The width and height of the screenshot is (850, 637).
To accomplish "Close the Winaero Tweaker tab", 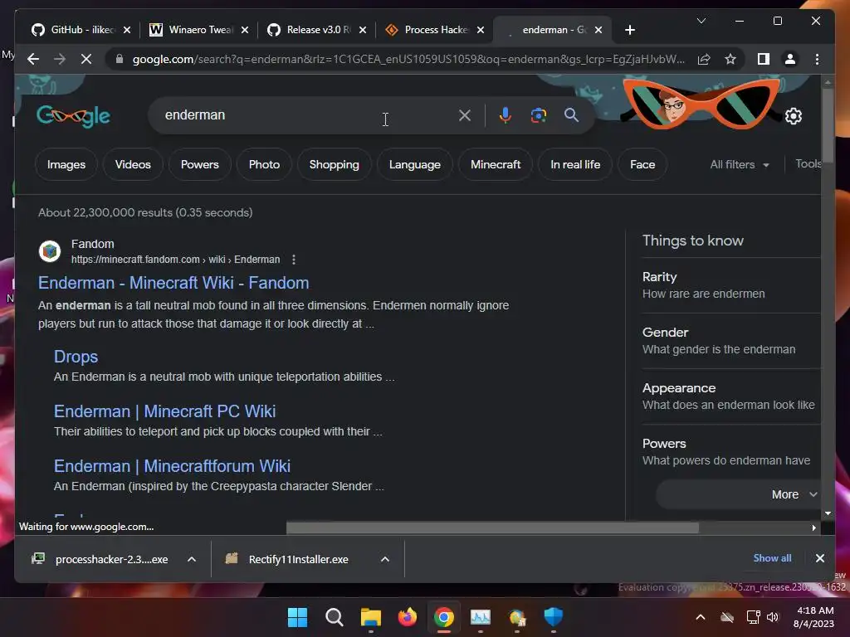I will point(245,30).
